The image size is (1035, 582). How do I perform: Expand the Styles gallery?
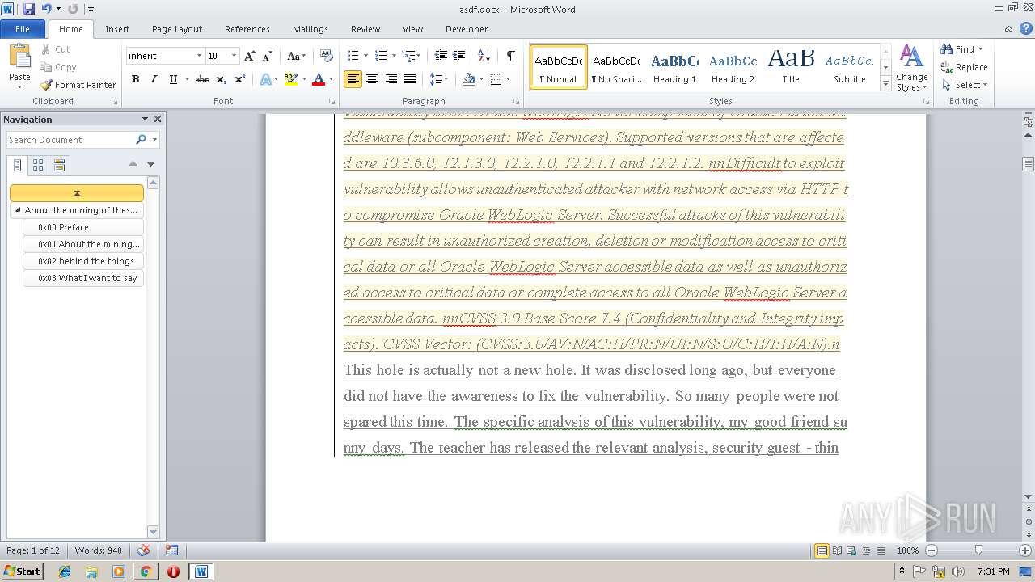(885, 84)
